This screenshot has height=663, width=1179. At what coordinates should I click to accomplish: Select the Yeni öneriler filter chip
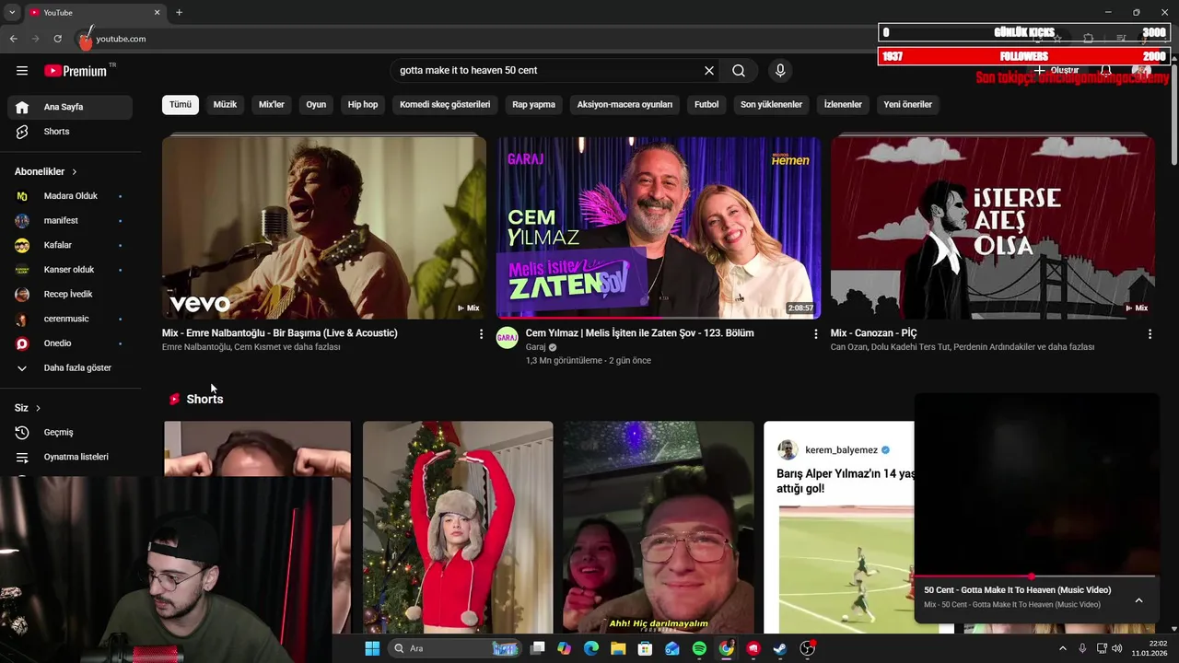click(908, 104)
